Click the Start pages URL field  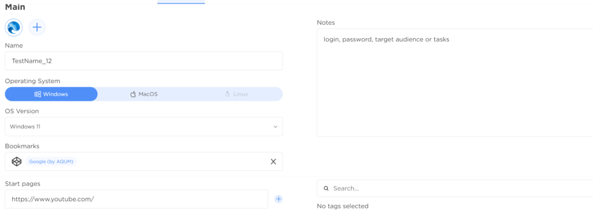(137, 199)
